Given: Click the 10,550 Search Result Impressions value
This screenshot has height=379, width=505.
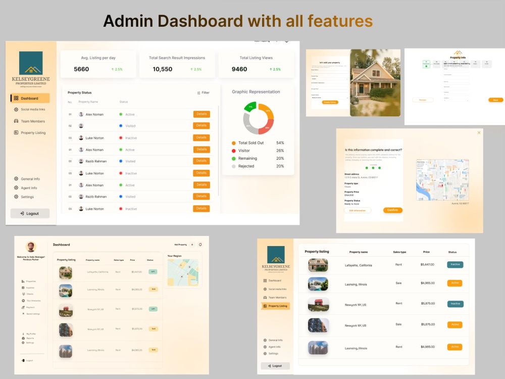Looking at the screenshot, I should 162,69.
